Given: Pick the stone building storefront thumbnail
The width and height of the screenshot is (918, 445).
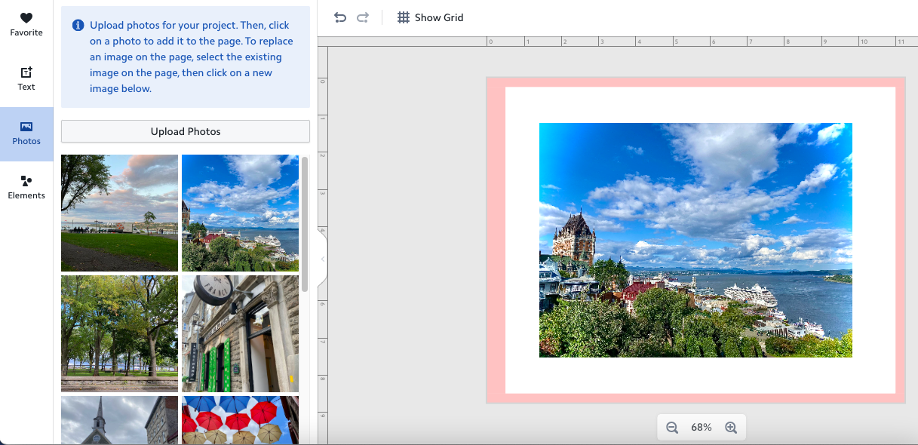Looking at the screenshot, I should click(240, 333).
